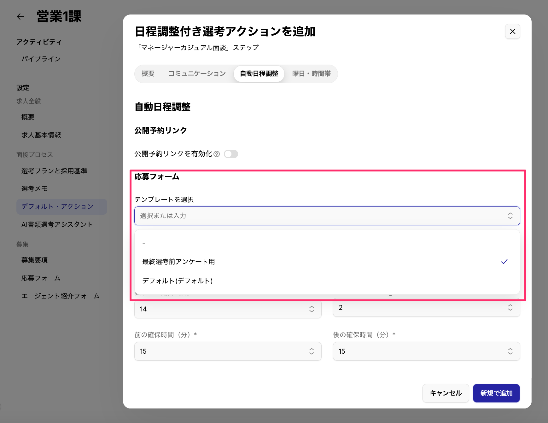Click the help icon next to 公開予約リンクを有効化
This screenshot has width=548, height=423.
(x=217, y=154)
